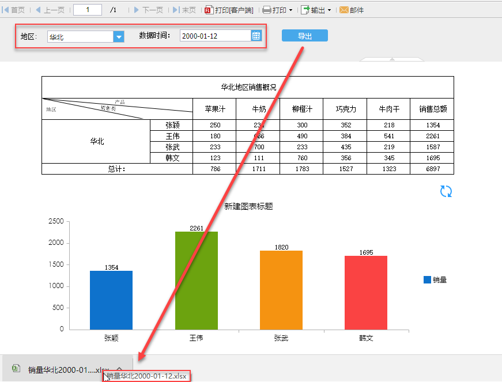This screenshot has height=382, width=502.
Task: Click the blue 导出 button
Action: [x=305, y=36]
